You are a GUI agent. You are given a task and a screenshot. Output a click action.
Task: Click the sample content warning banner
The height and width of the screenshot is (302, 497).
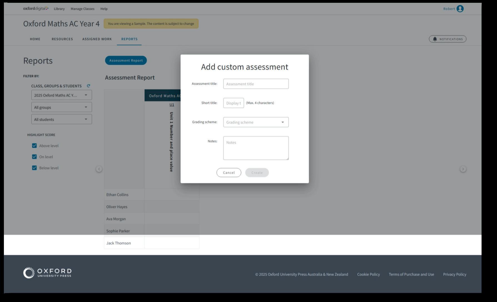[151, 24]
